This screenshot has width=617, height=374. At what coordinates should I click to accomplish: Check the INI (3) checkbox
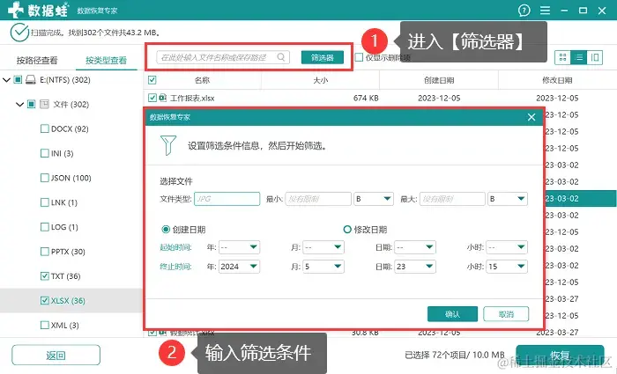click(x=45, y=153)
